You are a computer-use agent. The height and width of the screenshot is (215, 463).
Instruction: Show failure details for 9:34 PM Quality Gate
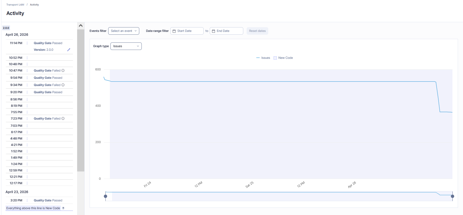pyautogui.click(x=63, y=85)
